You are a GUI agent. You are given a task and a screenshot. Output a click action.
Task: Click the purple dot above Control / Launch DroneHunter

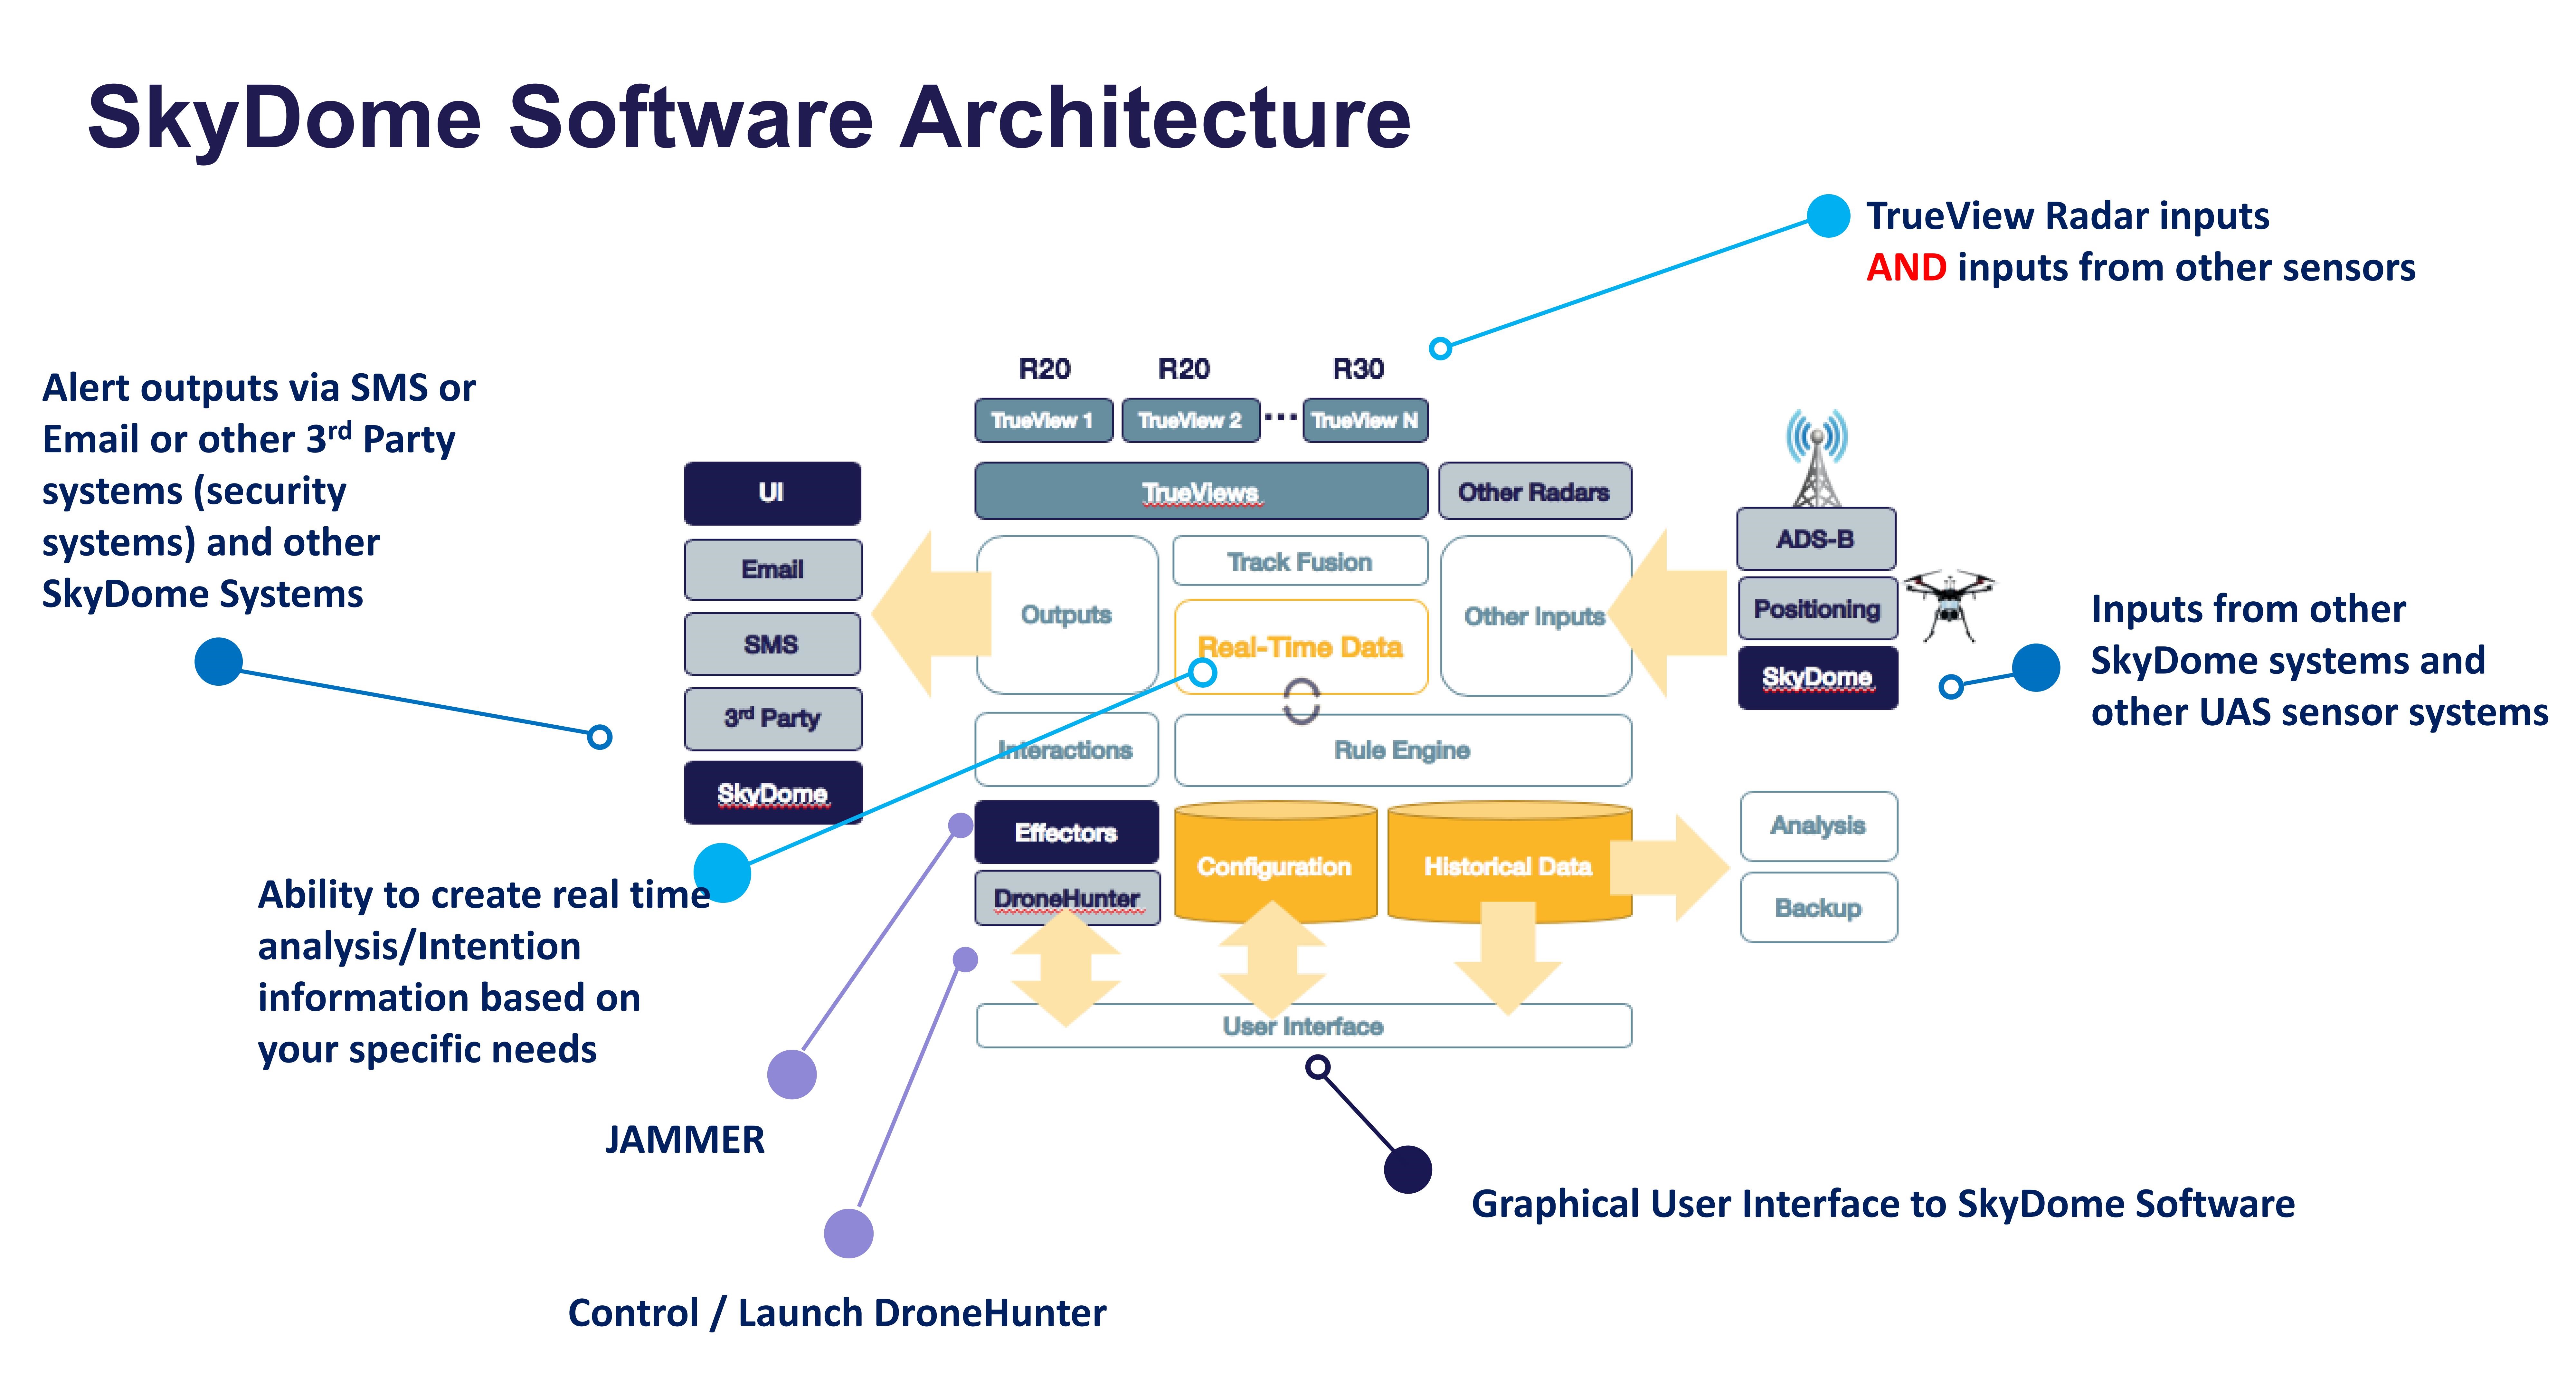point(849,1233)
